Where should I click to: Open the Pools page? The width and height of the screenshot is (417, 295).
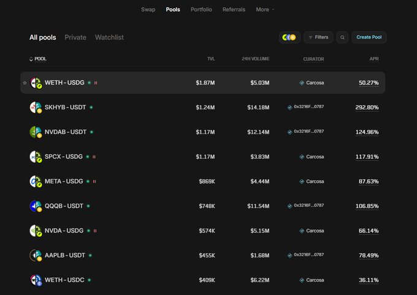coord(173,10)
